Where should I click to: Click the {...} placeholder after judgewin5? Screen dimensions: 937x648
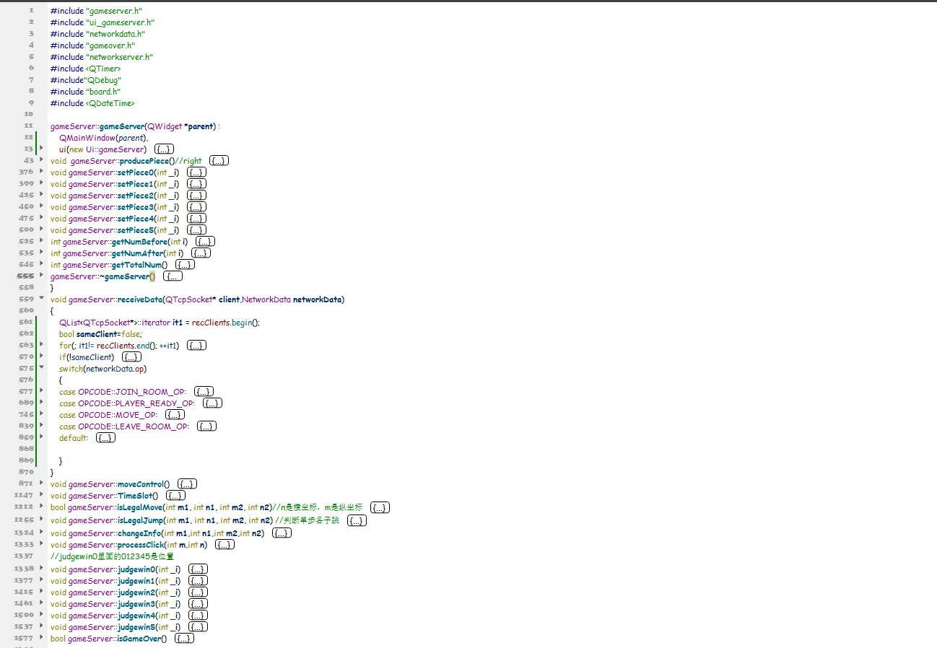[198, 627]
